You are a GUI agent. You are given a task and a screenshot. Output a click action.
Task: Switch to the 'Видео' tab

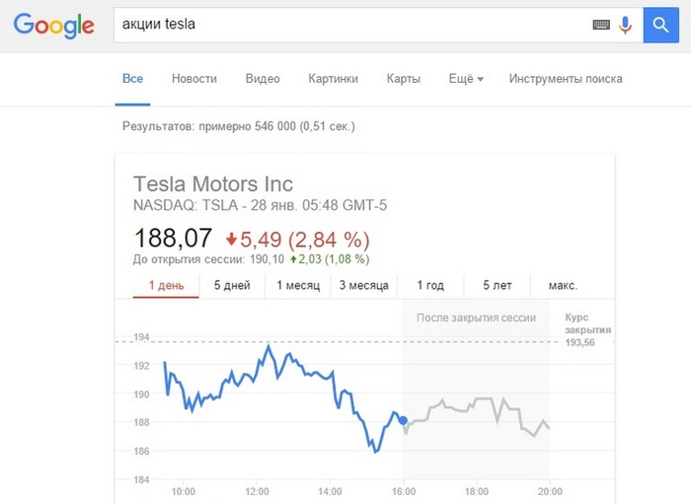[263, 79]
